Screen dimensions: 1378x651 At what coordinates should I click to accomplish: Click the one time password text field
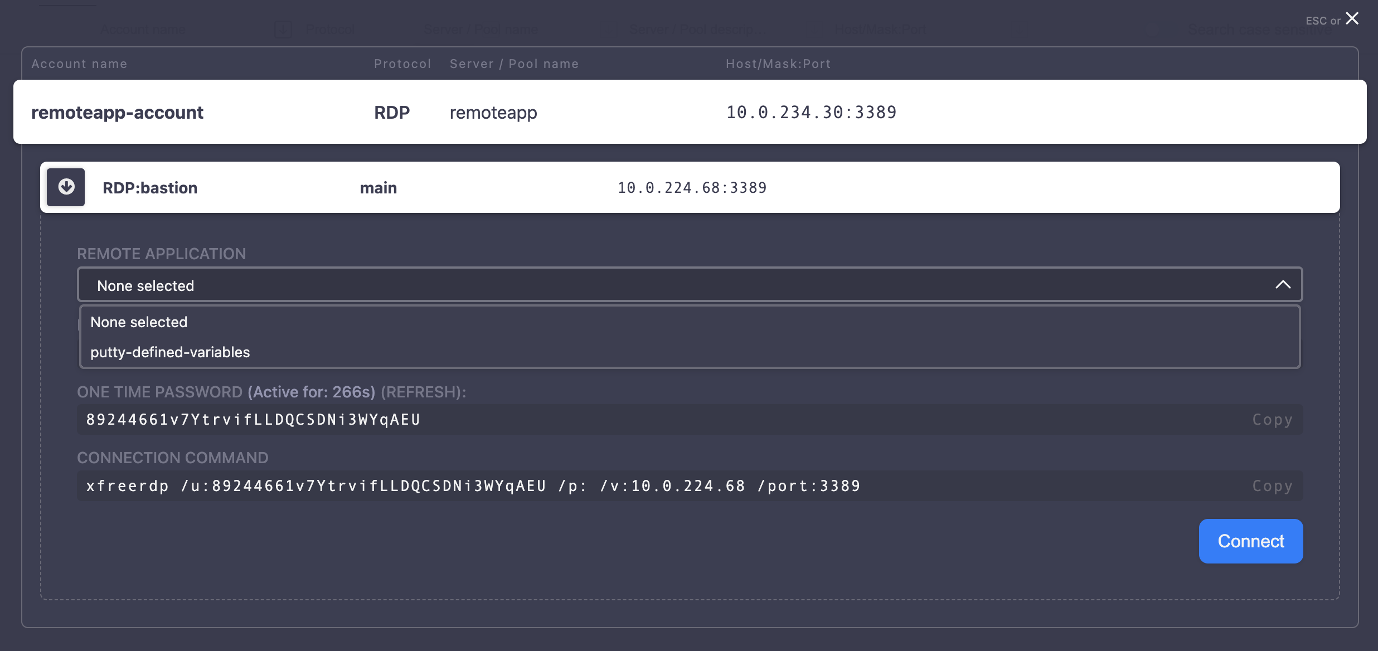[613, 420]
